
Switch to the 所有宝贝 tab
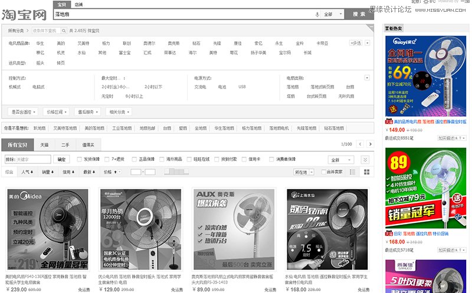(x=18, y=144)
